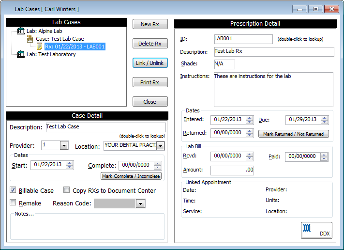Close the Lab Cases window with X

point(332,9)
